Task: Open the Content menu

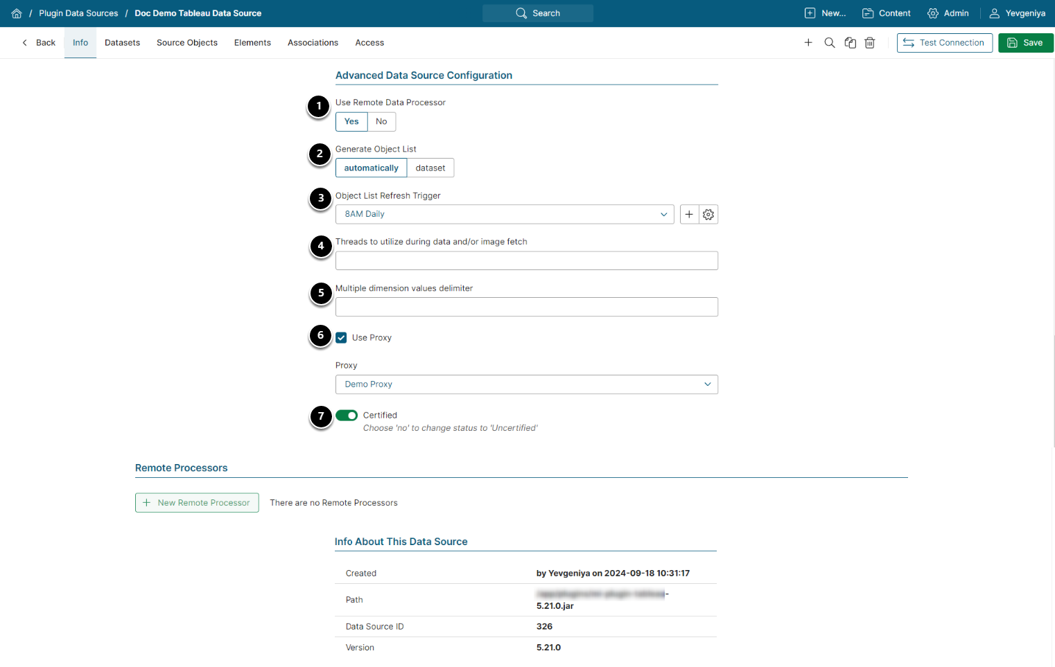Action: point(887,13)
